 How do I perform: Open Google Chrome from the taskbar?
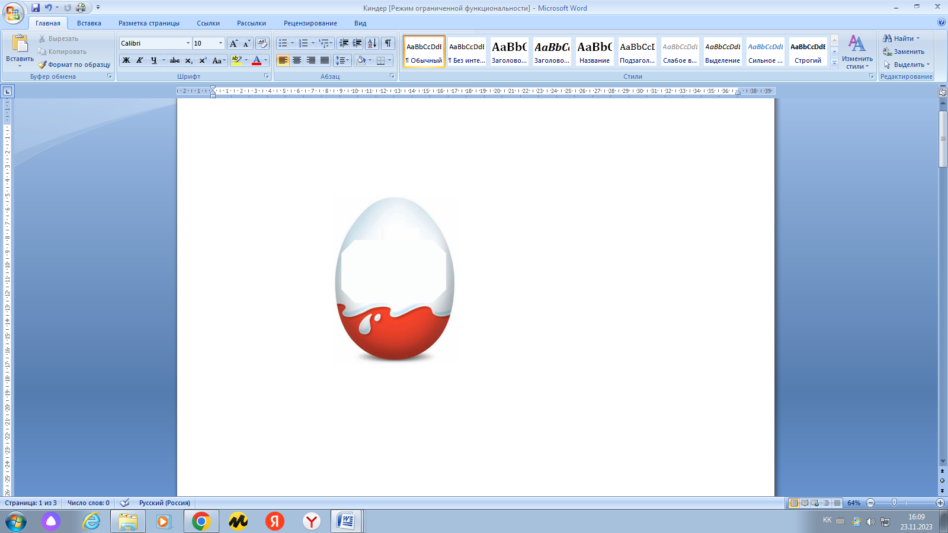201,521
